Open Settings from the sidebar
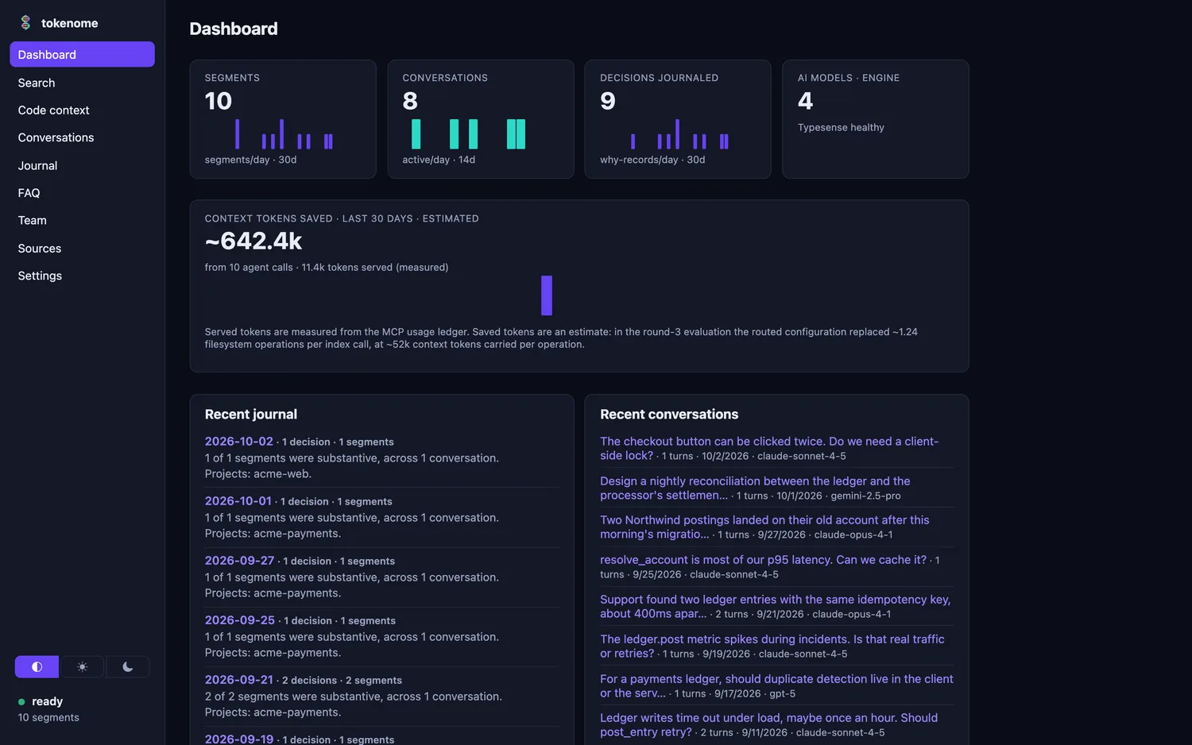The image size is (1192, 745). click(82, 276)
